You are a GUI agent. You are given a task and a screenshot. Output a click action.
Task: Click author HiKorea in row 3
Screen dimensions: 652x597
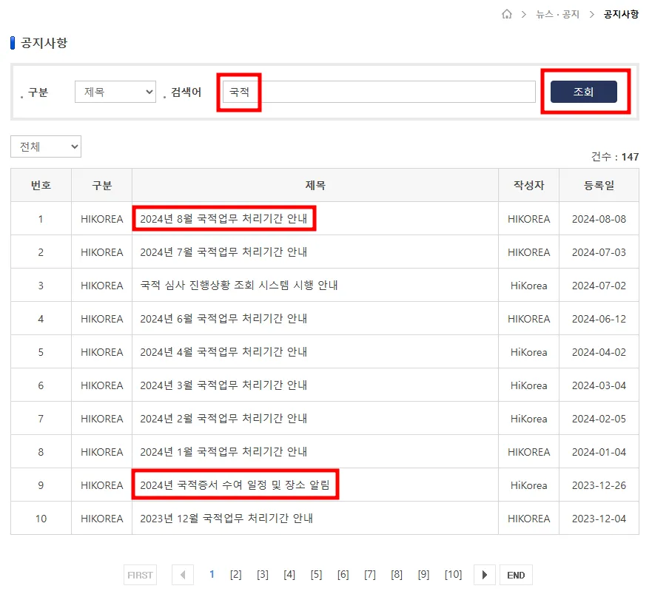point(529,286)
